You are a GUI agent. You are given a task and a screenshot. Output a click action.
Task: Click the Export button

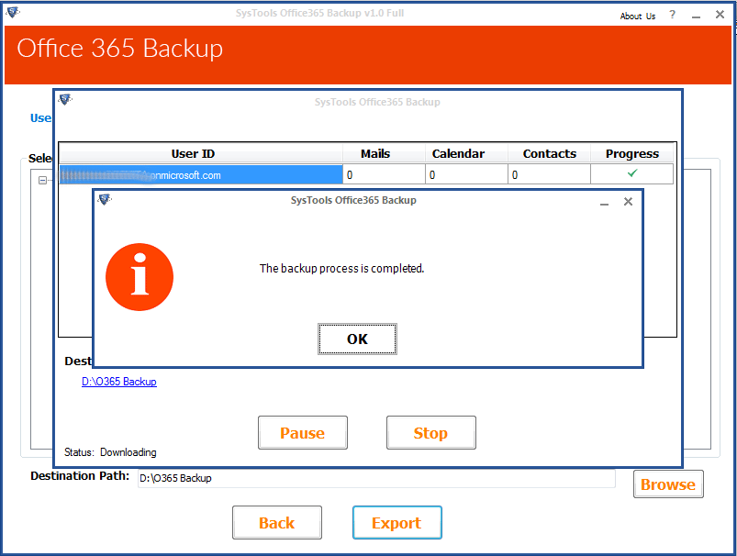[x=397, y=523]
